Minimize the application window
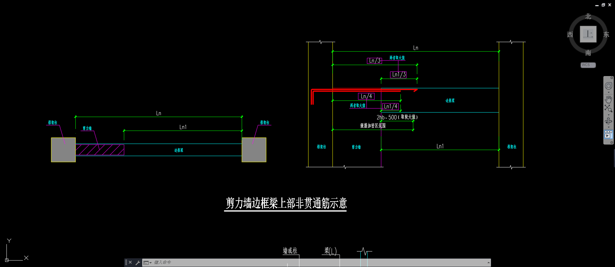The image size is (615, 267). [x=597, y=5]
